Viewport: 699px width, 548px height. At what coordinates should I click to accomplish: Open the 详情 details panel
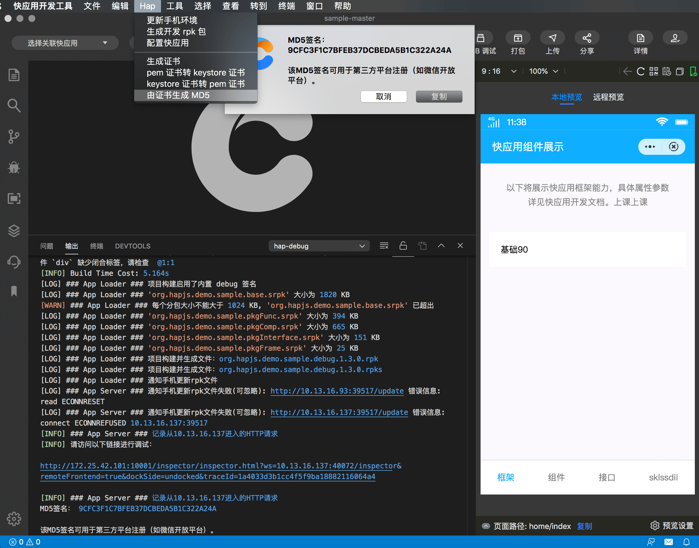[640, 37]
